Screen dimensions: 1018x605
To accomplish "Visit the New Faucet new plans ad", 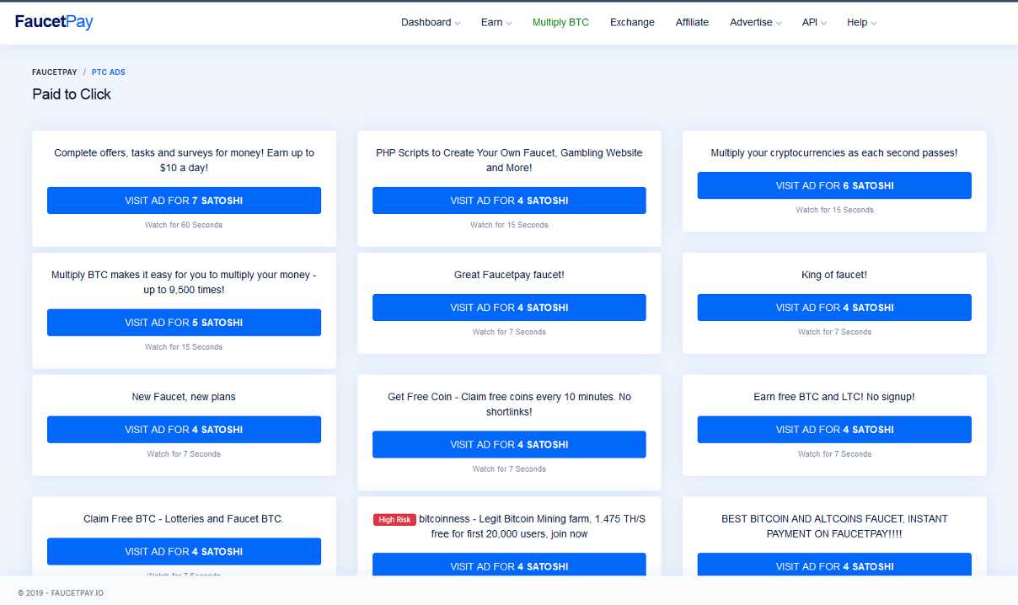I will pos(184,430).
